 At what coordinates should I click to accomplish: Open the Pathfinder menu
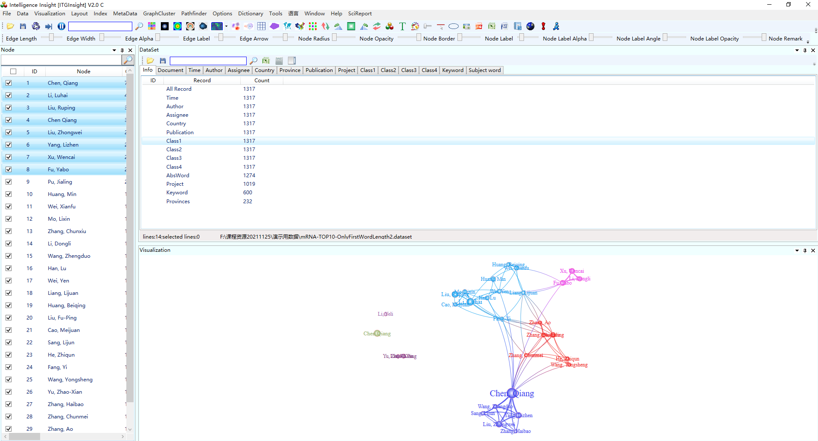[x=194, y=14]
